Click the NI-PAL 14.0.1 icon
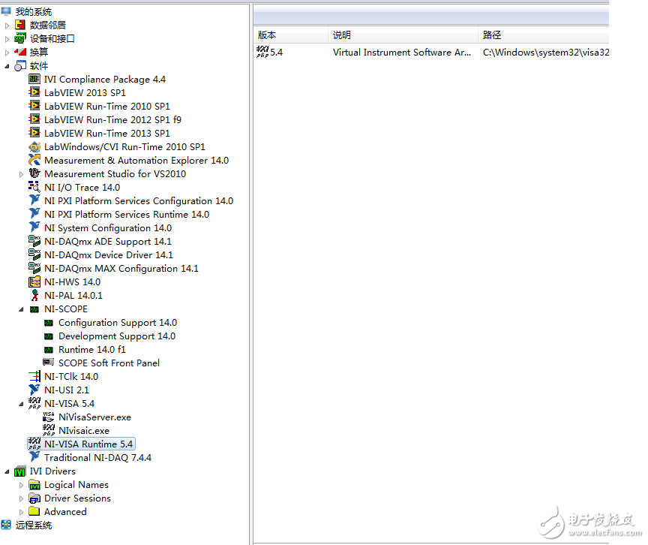 34,295
